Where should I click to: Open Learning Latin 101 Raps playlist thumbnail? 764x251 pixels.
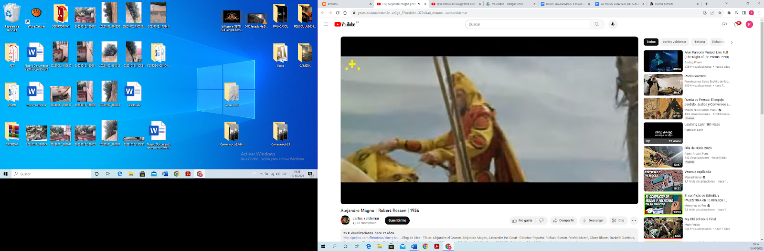coord(663,133)
